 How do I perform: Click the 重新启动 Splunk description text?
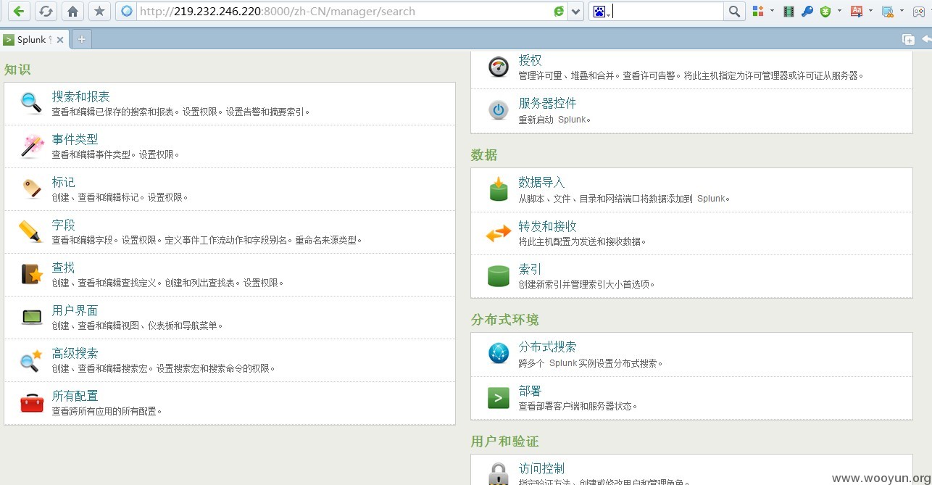point(554,120)
